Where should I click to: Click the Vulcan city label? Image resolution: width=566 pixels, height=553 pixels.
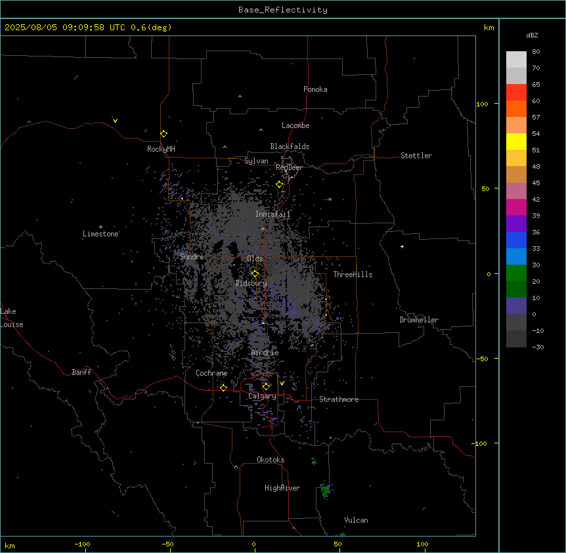pos(356,521)
